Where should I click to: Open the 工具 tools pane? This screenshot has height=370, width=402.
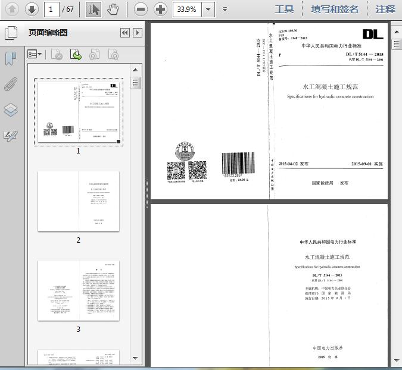coord(284,9)
